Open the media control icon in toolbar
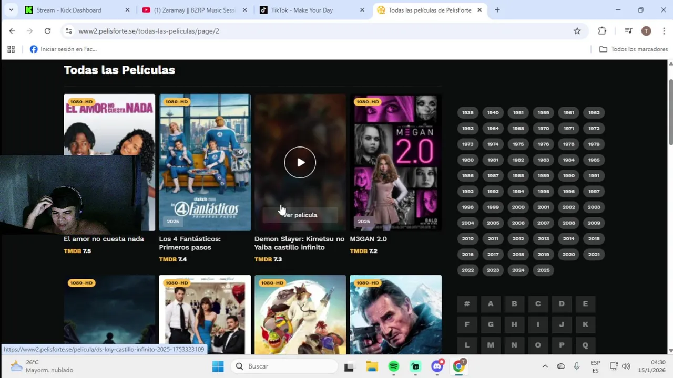Screen dimensions: 673x378 pyautogui.click(x=628, y=31)
